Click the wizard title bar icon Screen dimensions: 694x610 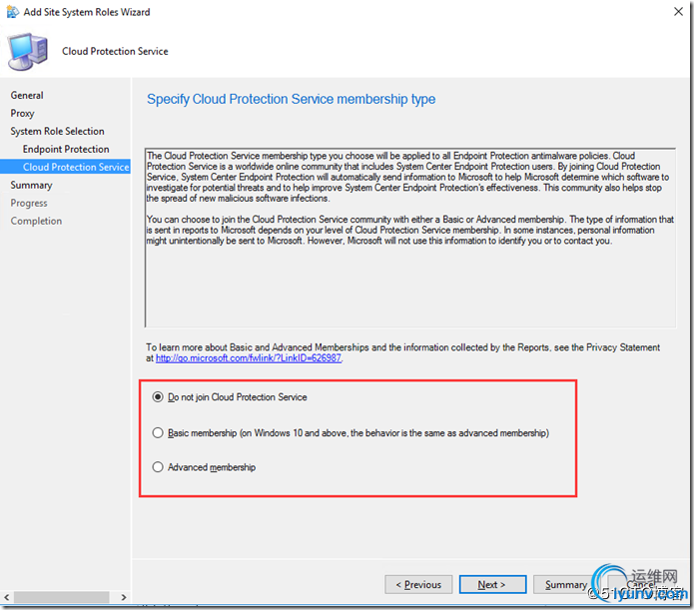pos(12,12)
